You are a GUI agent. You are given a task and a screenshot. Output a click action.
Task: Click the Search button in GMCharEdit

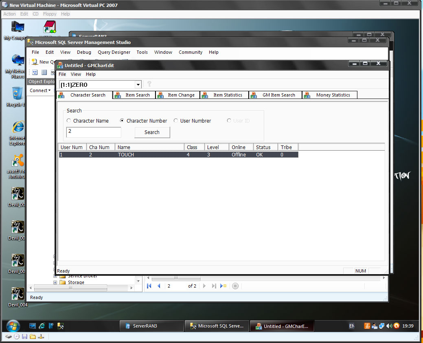(152, 132)
